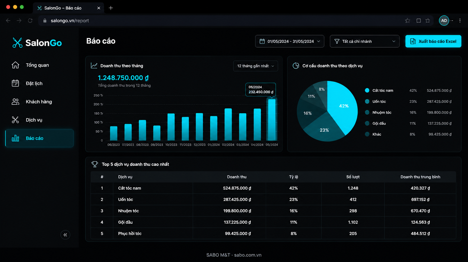This screenshot has height=262, width=468.
Task: Collapse sidebar with double-chevron button
Action: point(65,235)
